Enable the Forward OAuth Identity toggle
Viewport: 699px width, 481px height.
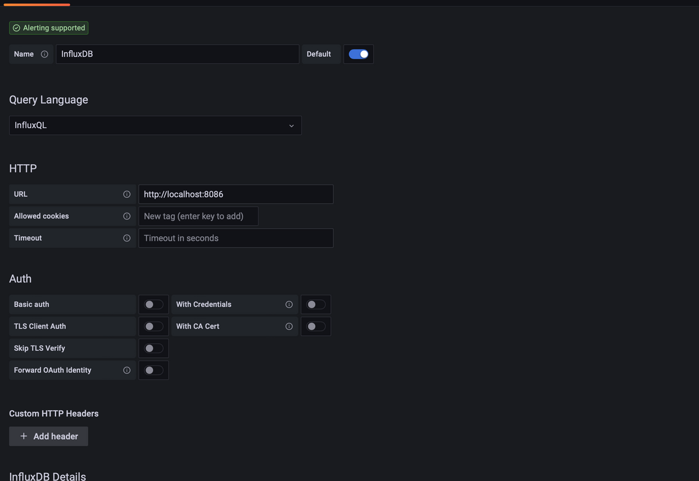(154, 370)
